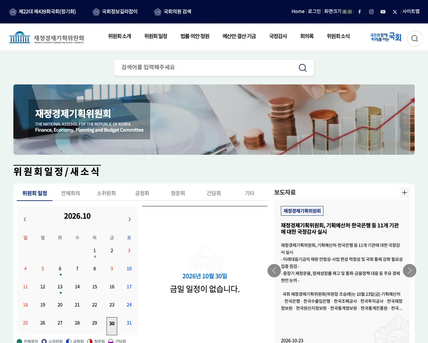Go to previous month in calendar
The image size is (428, 343).
(x=25, y=219)
